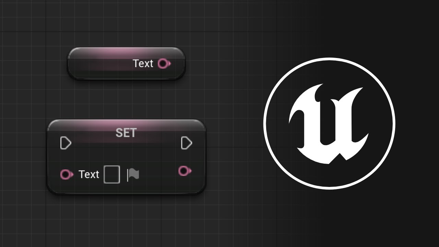Screen dimensions: 439x247
Task: Click the pink output pin on SET node
Action: pyautogui.click(x=185, y=171)
